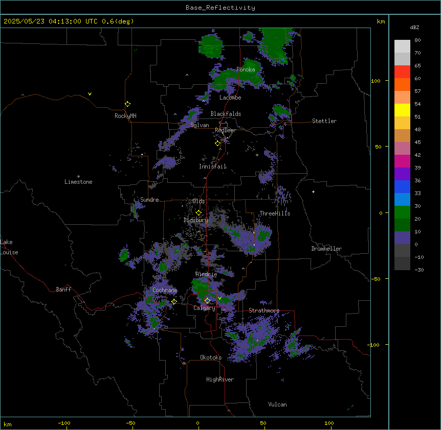Click the Banff label

click(63, 290)
